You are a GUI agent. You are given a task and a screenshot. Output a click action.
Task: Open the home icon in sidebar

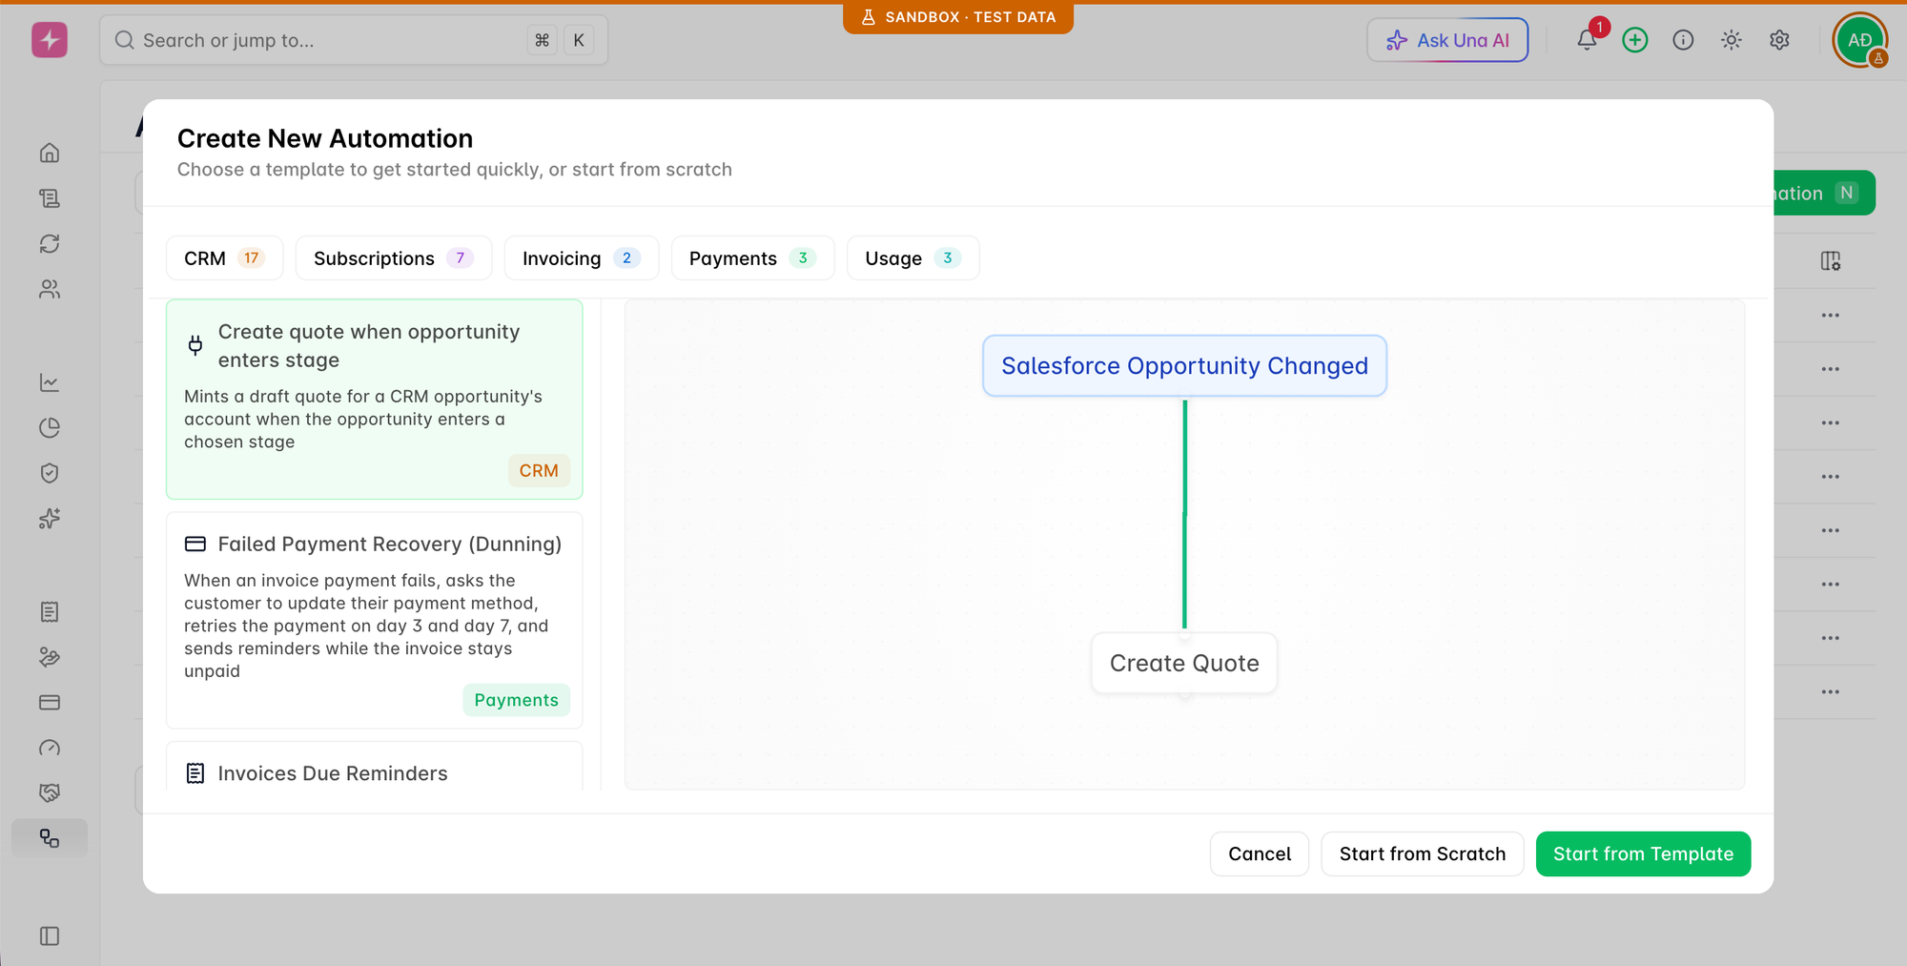tap(50, 153)
